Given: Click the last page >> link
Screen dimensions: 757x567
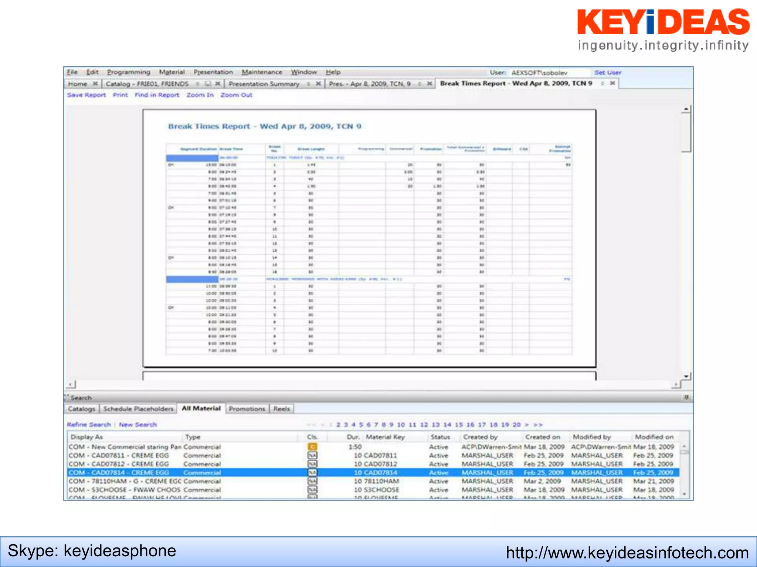Looking at the screenshot, I should coord(538,425).
